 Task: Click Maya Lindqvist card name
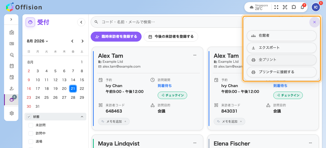point(119,143)
